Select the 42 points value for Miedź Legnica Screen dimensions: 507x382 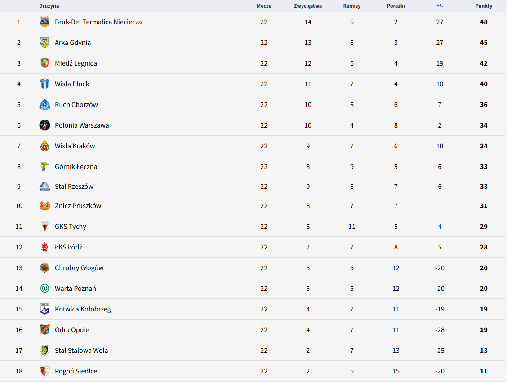(484, 63)
